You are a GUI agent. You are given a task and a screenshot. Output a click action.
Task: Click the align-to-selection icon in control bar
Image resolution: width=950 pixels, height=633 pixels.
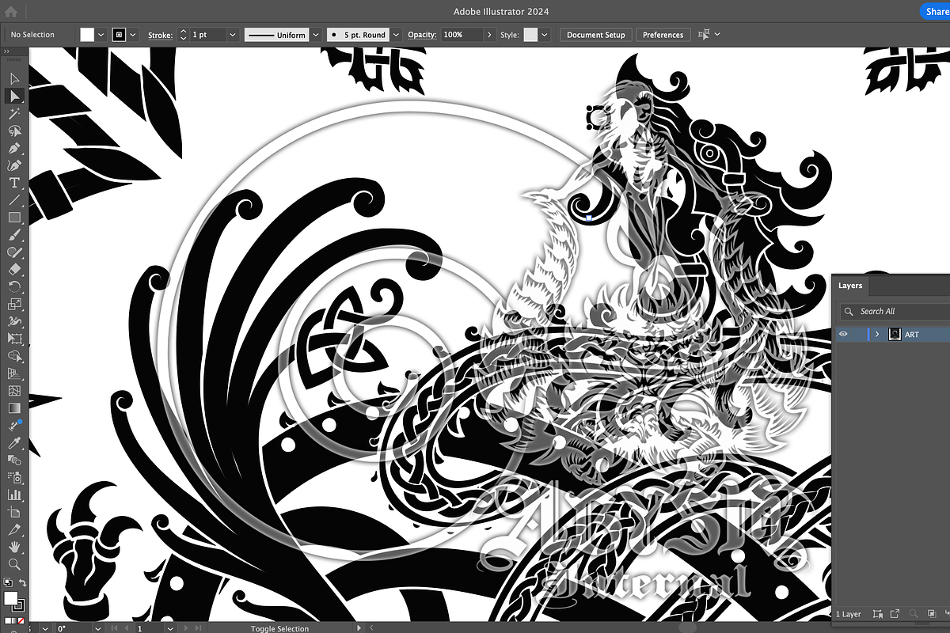tap(704, 35)
